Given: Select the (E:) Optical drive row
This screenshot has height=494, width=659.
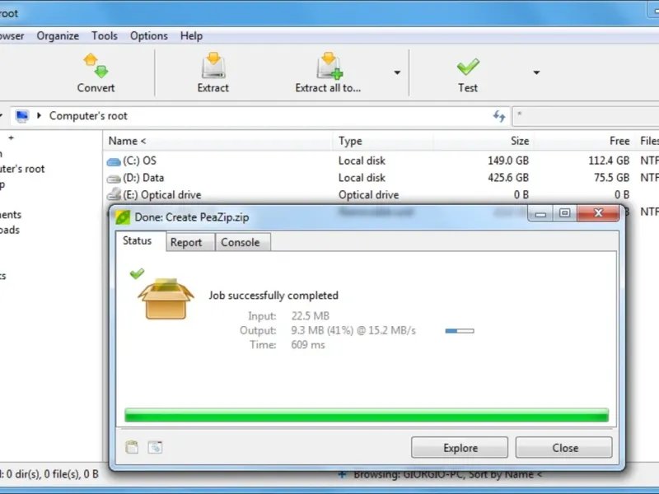Looking at the screenshot, I should (381, 195).
